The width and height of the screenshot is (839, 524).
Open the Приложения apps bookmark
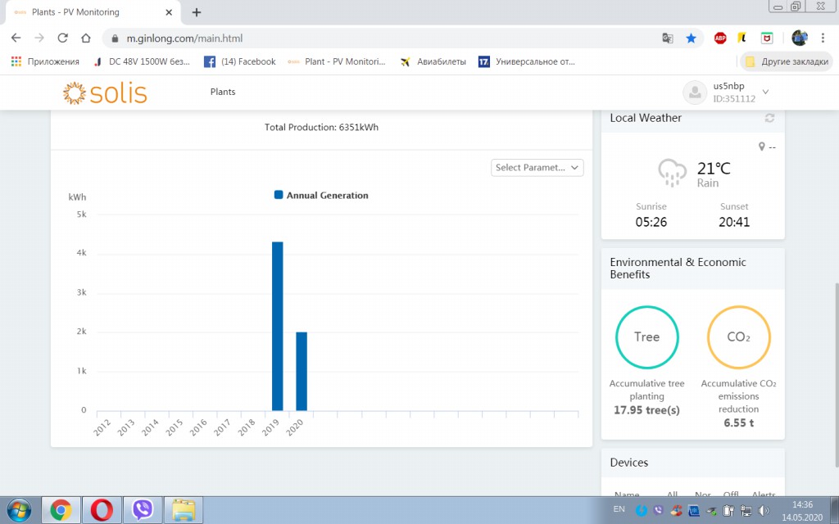tap(46, 61)
